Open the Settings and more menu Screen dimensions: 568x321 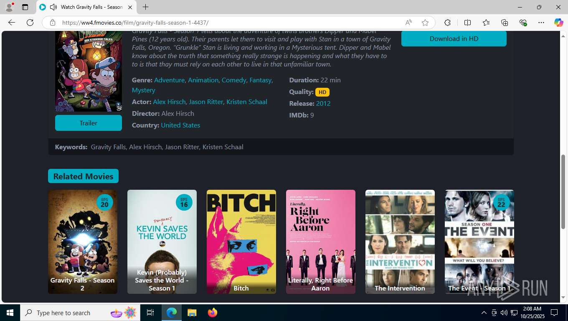(x=541, y=23)
